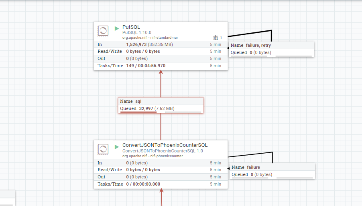Click the bend point of PutSQL's failure loop line
The image size is (362, 206).
coord(271,30)
